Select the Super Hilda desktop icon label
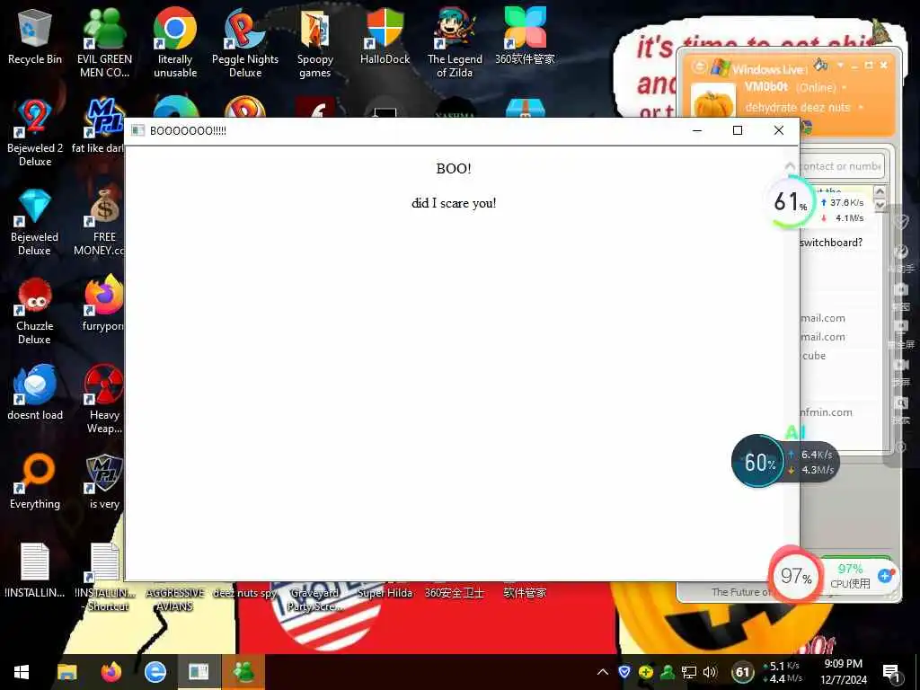 (x=385, y=593)
